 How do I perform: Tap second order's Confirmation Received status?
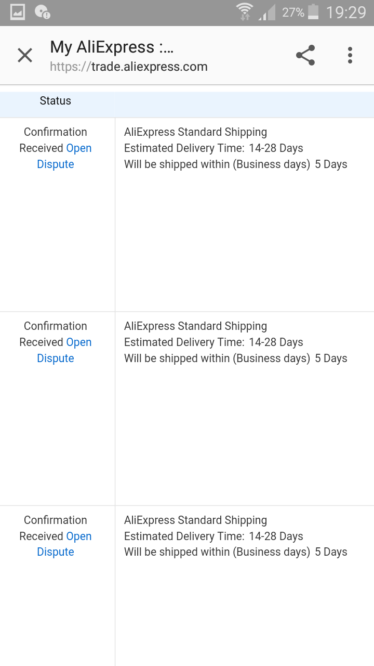point(43,334)
